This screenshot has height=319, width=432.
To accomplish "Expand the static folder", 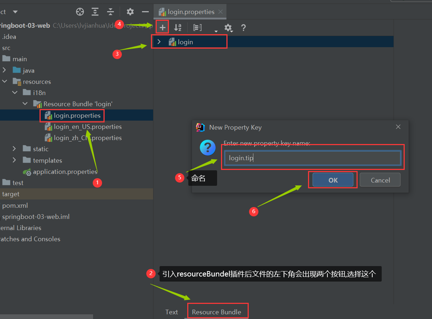I will (14, 149).
